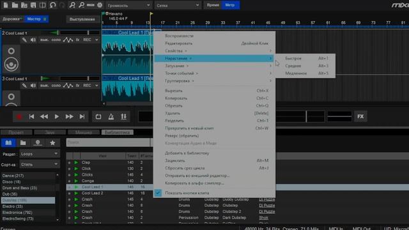The height and width of the screenshot is (230, 409).
Task: Select the library folder icon tab
Action: pyautogui.click(x=23, y=142)
